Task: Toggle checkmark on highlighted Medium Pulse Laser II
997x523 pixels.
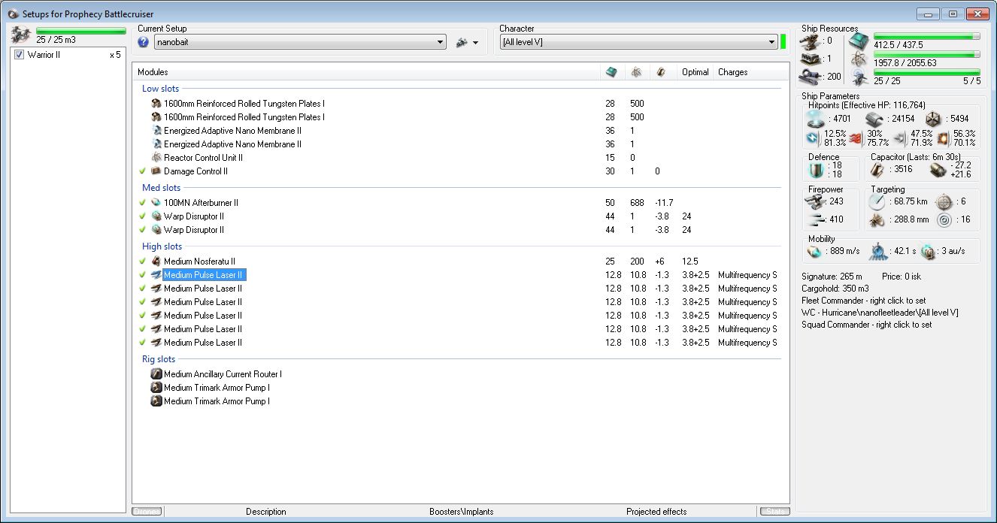Action: [x=143, y=275]
